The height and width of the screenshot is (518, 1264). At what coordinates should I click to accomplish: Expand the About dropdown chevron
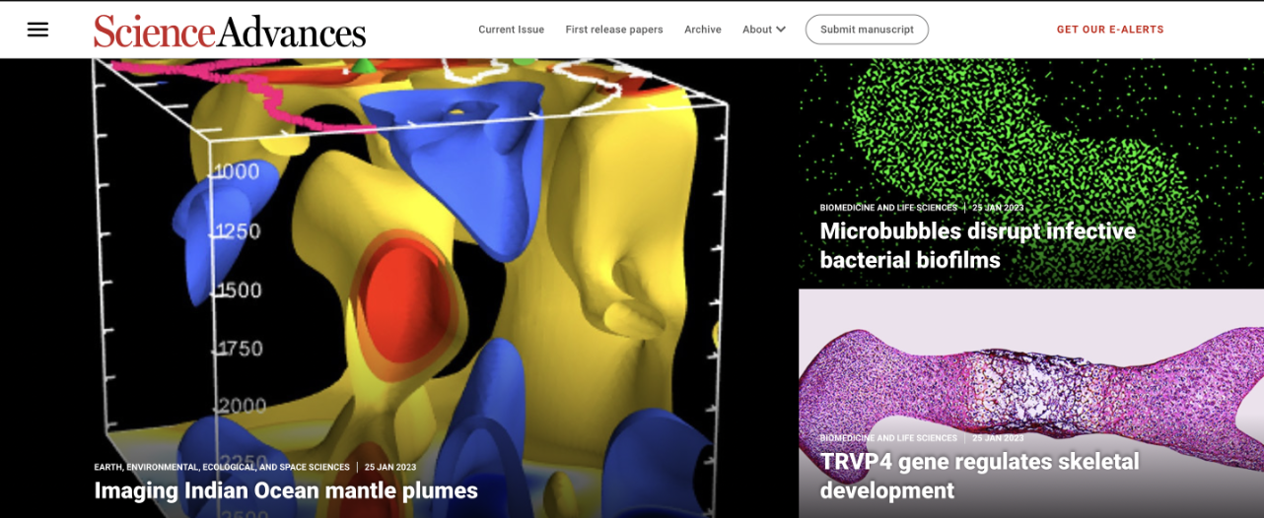781,30
